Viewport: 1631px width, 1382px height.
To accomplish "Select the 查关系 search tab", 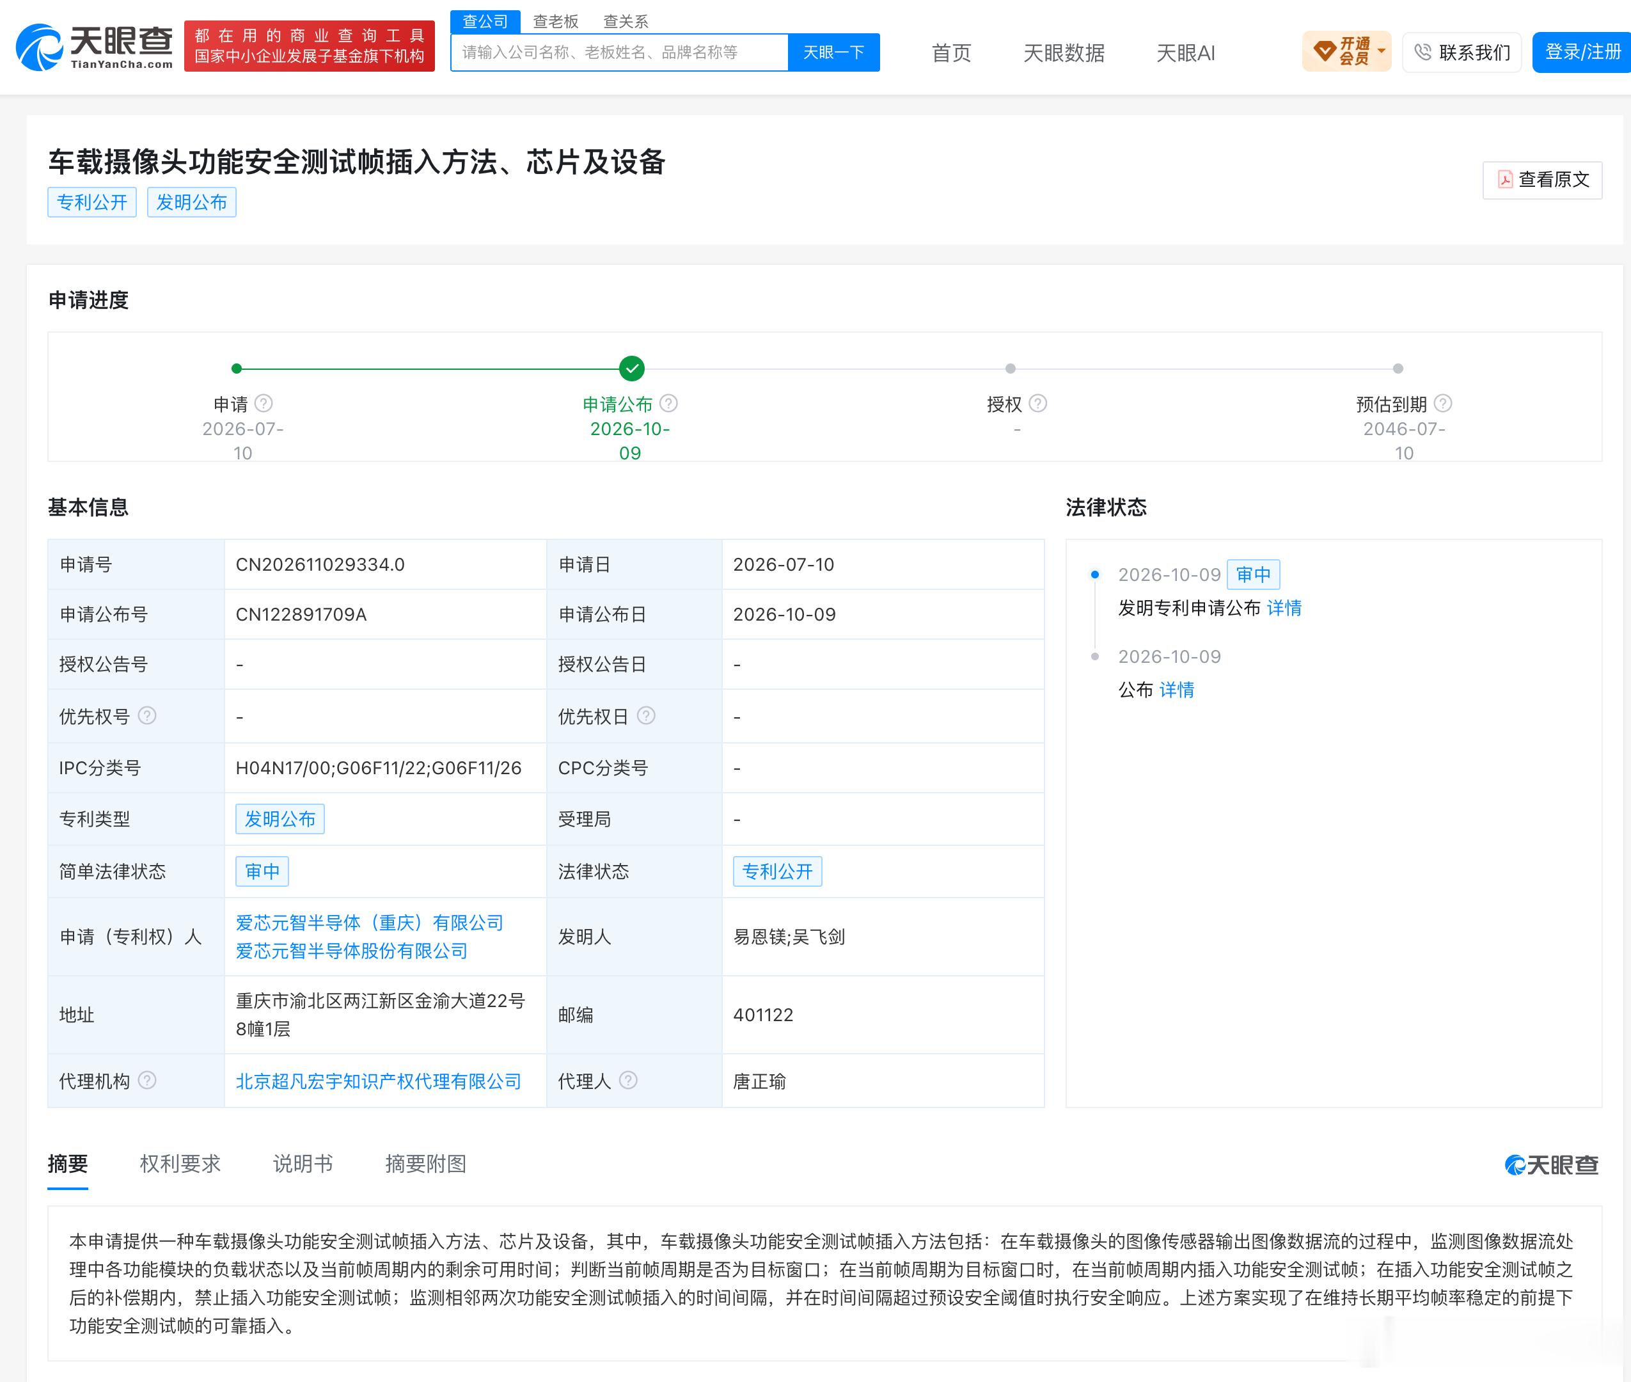I will [x=626, y=22].
